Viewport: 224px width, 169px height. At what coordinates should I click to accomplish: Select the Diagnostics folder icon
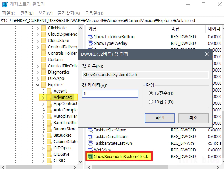tap(43, 72)
